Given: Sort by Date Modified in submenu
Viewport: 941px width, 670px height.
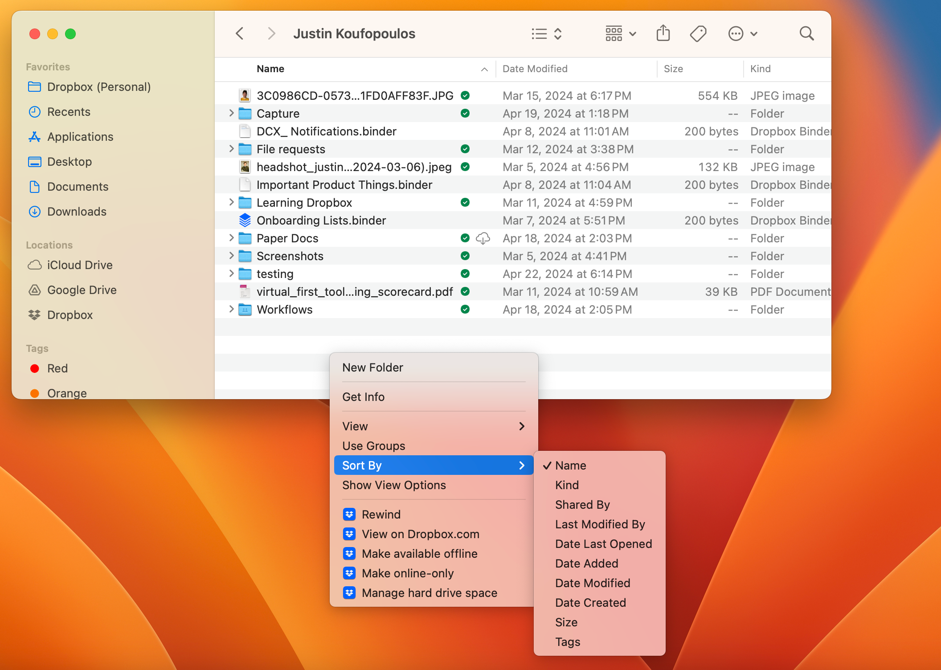Looking at the screenshot, I should point(599,583).
